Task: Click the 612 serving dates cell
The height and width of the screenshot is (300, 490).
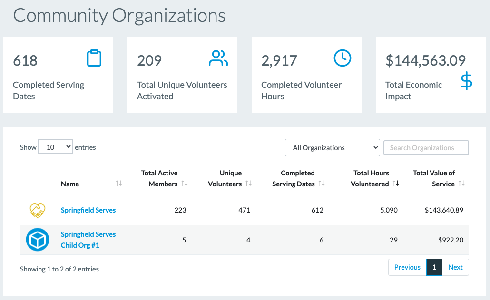Action: [317, 210]
